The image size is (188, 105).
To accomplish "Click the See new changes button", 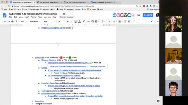I will pos(66,17).
